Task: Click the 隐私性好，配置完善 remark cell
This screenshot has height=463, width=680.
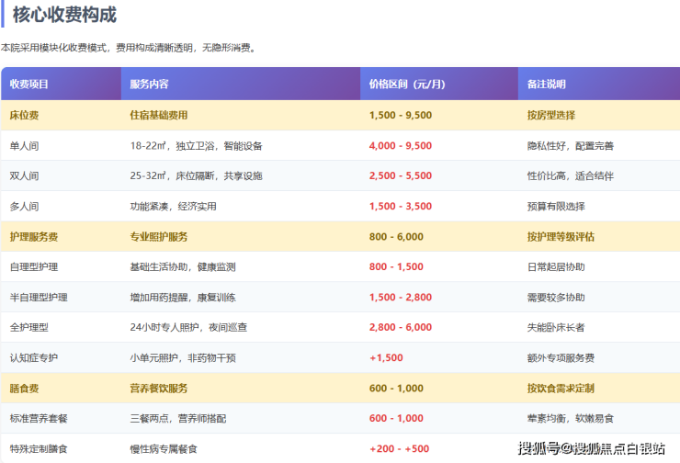Action: pos(570,146)
